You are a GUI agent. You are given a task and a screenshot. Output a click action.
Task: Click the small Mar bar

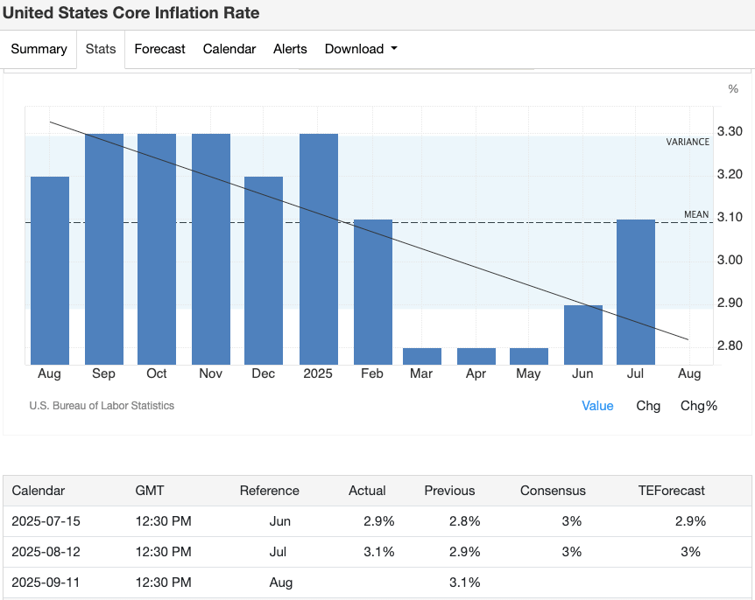[x=421, y=355]
